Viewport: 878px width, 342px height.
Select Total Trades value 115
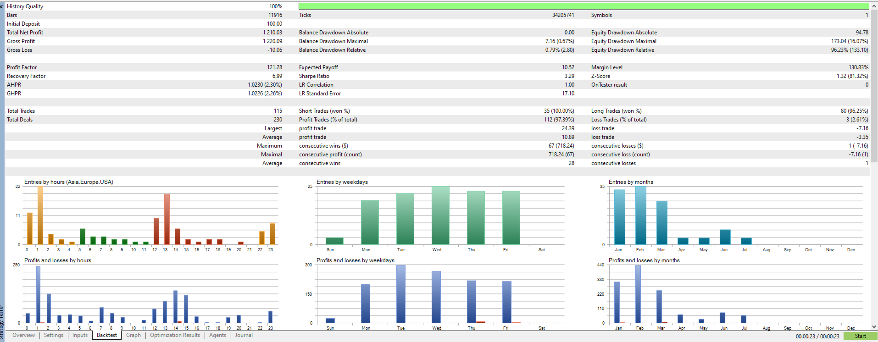(278, 111)
